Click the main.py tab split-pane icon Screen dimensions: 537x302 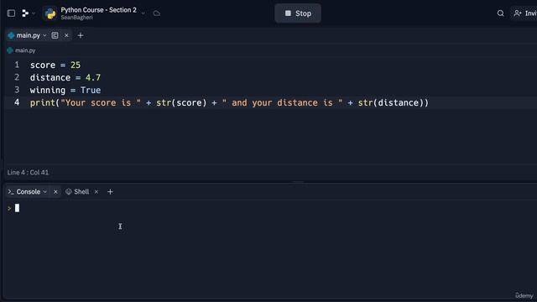point(55,35)
